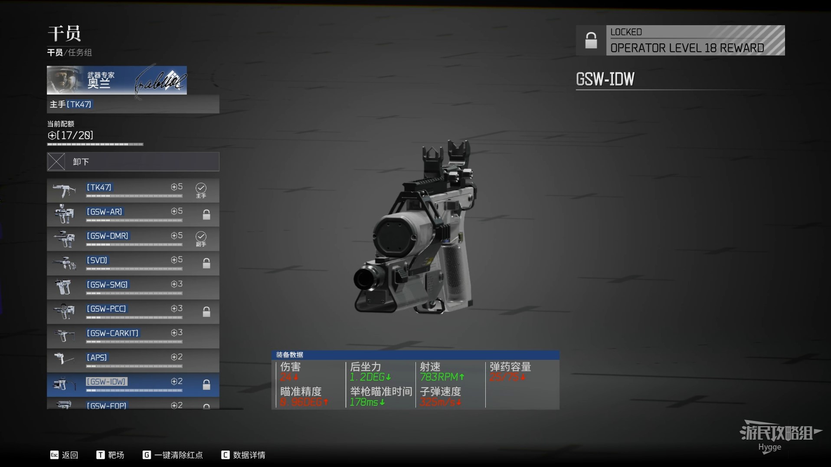The image size is (831, 467).
Task: Select the APS pistol entry
Action: 133,360
